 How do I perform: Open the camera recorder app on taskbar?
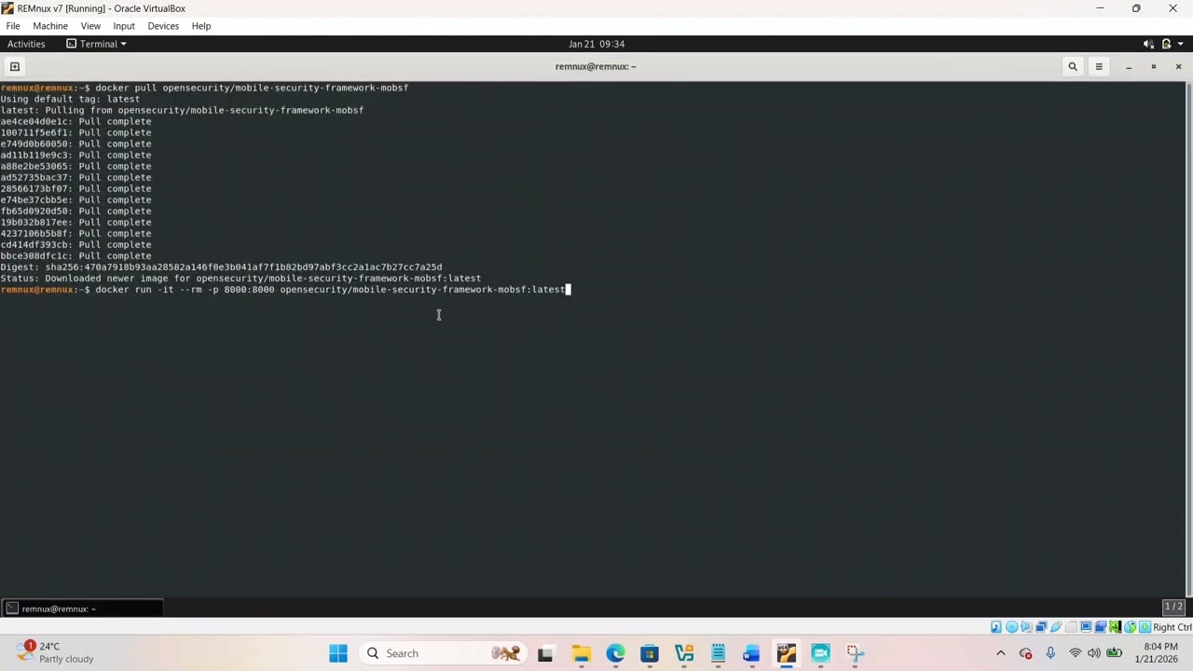(820, 653)
